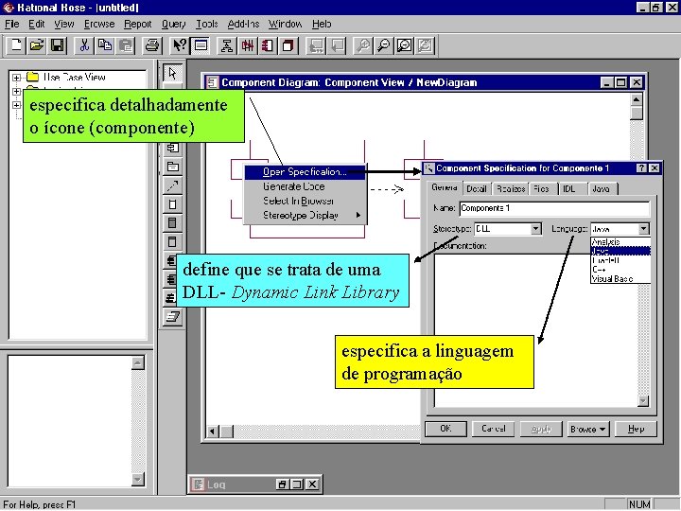
Task: Switch to the Realizes tab
Action: pos(511,188)
